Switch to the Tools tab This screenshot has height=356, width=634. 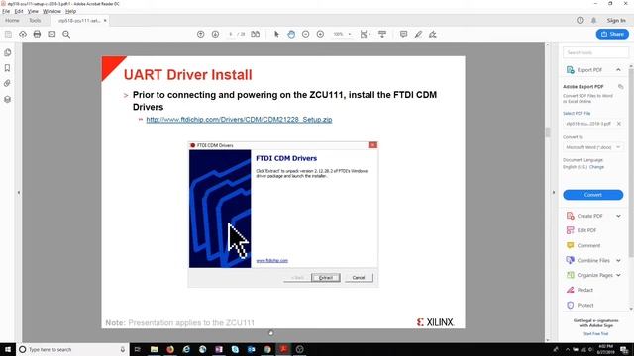(x=35, y=20)
